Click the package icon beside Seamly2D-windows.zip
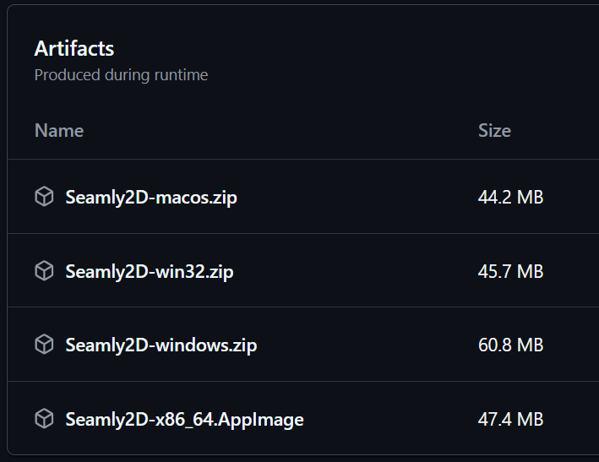This screenshot has width=599, height=462. click(x=44, y=345)
